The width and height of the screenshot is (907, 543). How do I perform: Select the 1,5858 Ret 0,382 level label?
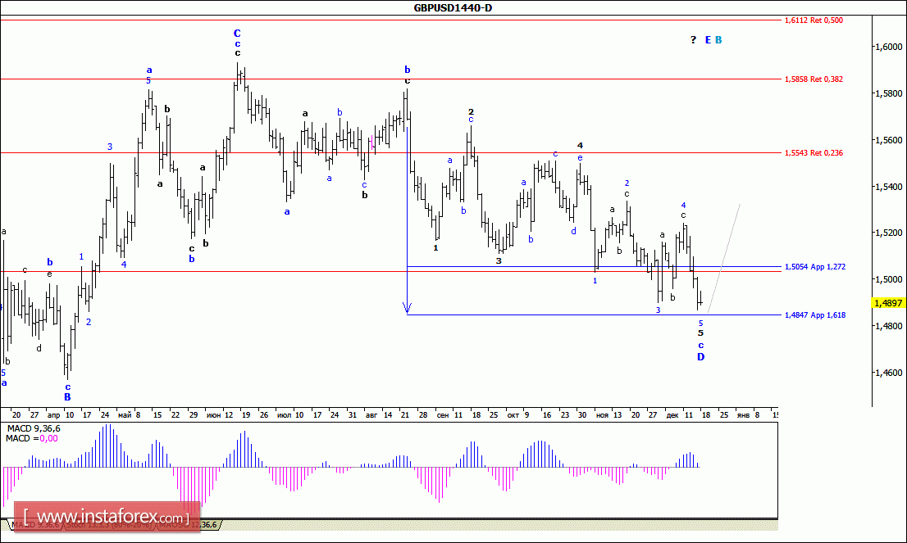coord(814,79)
